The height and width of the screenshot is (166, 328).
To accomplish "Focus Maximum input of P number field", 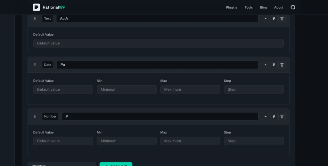I will [190, 141].
